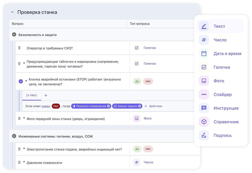
Task: Click photo icon in 'Фото передней зоны станка' row
Action: pyautogui.click(x=137, y=119)
